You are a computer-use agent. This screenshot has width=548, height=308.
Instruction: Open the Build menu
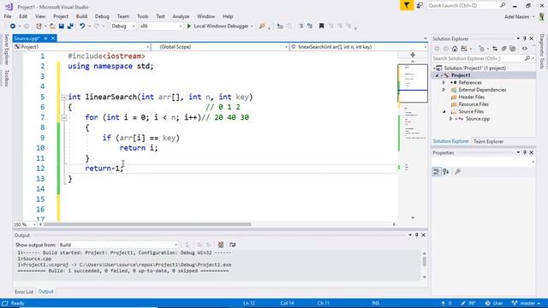click(81, 16)
